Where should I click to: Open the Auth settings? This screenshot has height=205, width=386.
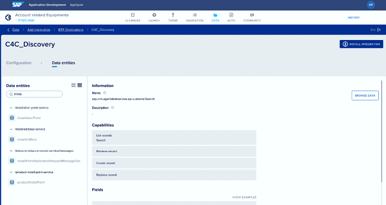(231, 18)
